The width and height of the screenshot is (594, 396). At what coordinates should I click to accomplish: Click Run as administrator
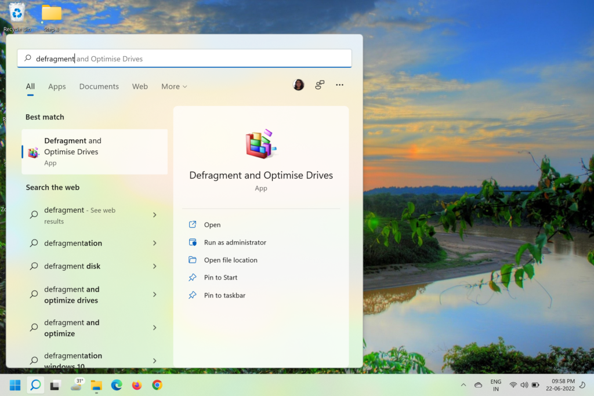[x=235, y=242]
